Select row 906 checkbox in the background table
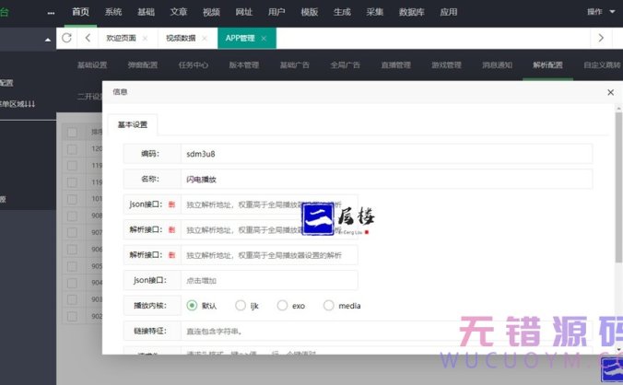 [x=72, y=249]
